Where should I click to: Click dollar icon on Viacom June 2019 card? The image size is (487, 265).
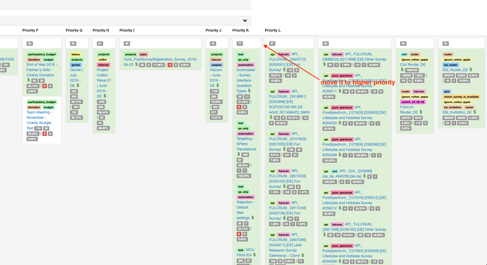click(x=218, y=85)
